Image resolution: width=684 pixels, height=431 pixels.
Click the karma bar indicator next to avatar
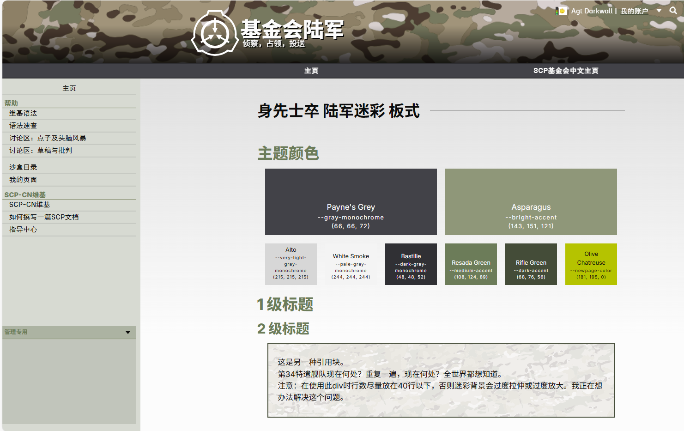[x=557, y=10]
